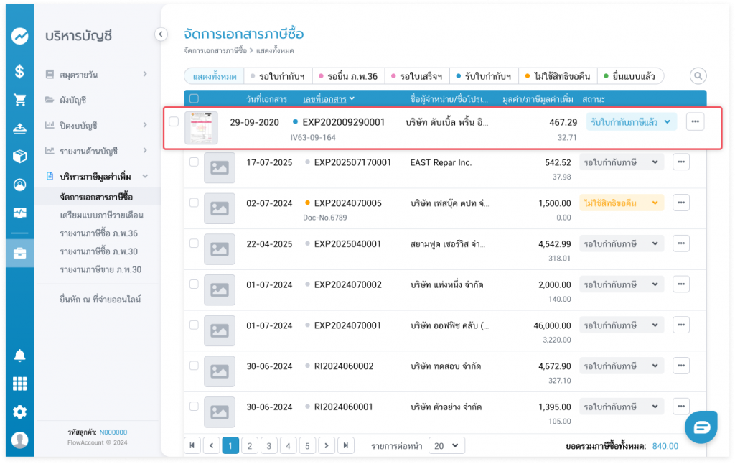Open the apps grid icon

(19, 384)
